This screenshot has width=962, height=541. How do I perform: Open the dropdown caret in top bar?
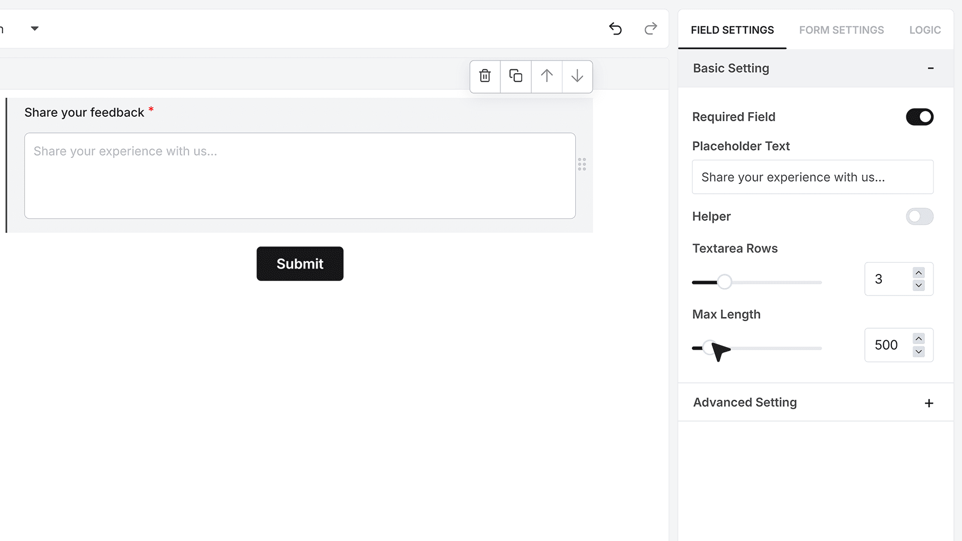[35, 29]
